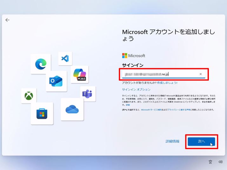Open Microsoft サービス規約 link

[x=151, y=110]
